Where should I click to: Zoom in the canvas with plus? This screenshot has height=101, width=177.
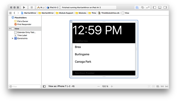pyautogui.click(x=112, y=86)
